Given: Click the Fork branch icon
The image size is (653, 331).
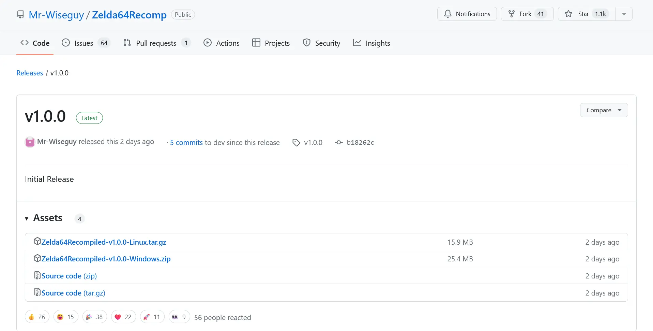Looking at the screenshot, I should [x=512, y=14].
